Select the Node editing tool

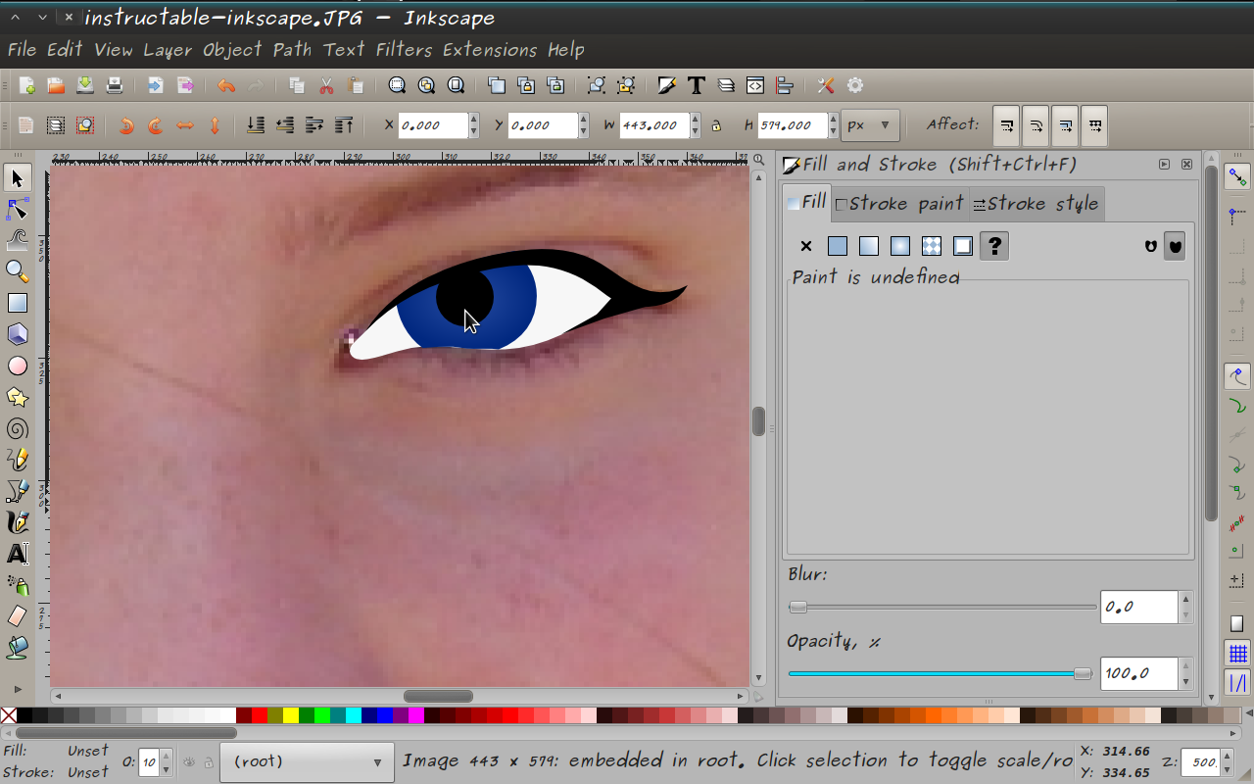[17, 209]
